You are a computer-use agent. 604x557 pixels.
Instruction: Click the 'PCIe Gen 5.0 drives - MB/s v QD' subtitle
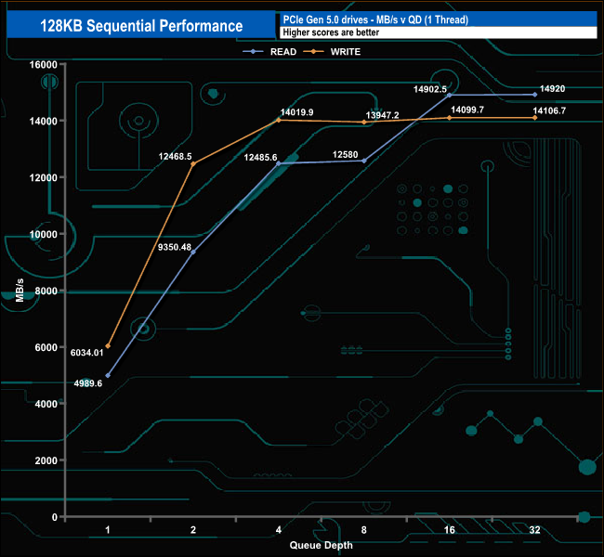point(375,19)
